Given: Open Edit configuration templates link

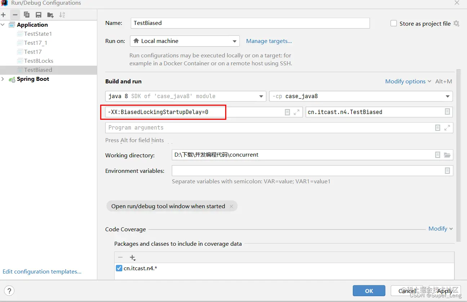Looking at the screenshot, I should 42,272.
